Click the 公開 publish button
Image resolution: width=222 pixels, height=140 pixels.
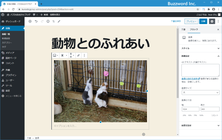[203, 21]
